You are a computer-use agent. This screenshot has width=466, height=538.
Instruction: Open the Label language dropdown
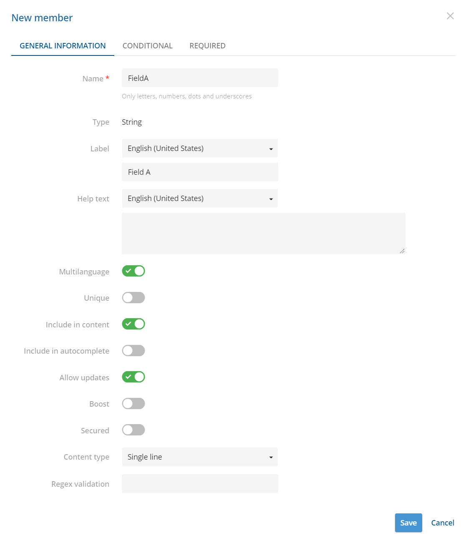pyautogui.click(x=200, y=148)
